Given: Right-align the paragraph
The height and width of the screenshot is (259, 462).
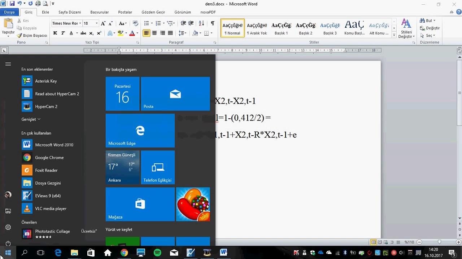Looking at the screenshot, I should coord(162,33).
